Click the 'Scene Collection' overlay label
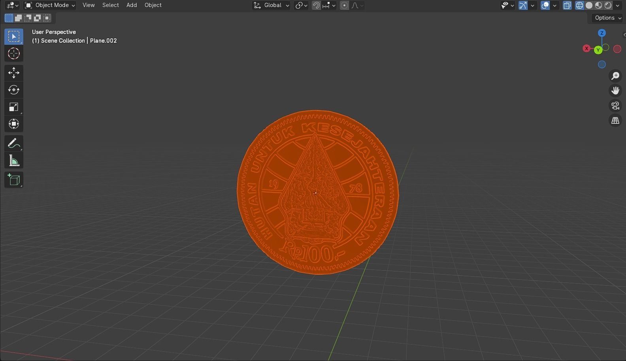Screen dimensions: 626x361 click(63, 41)
